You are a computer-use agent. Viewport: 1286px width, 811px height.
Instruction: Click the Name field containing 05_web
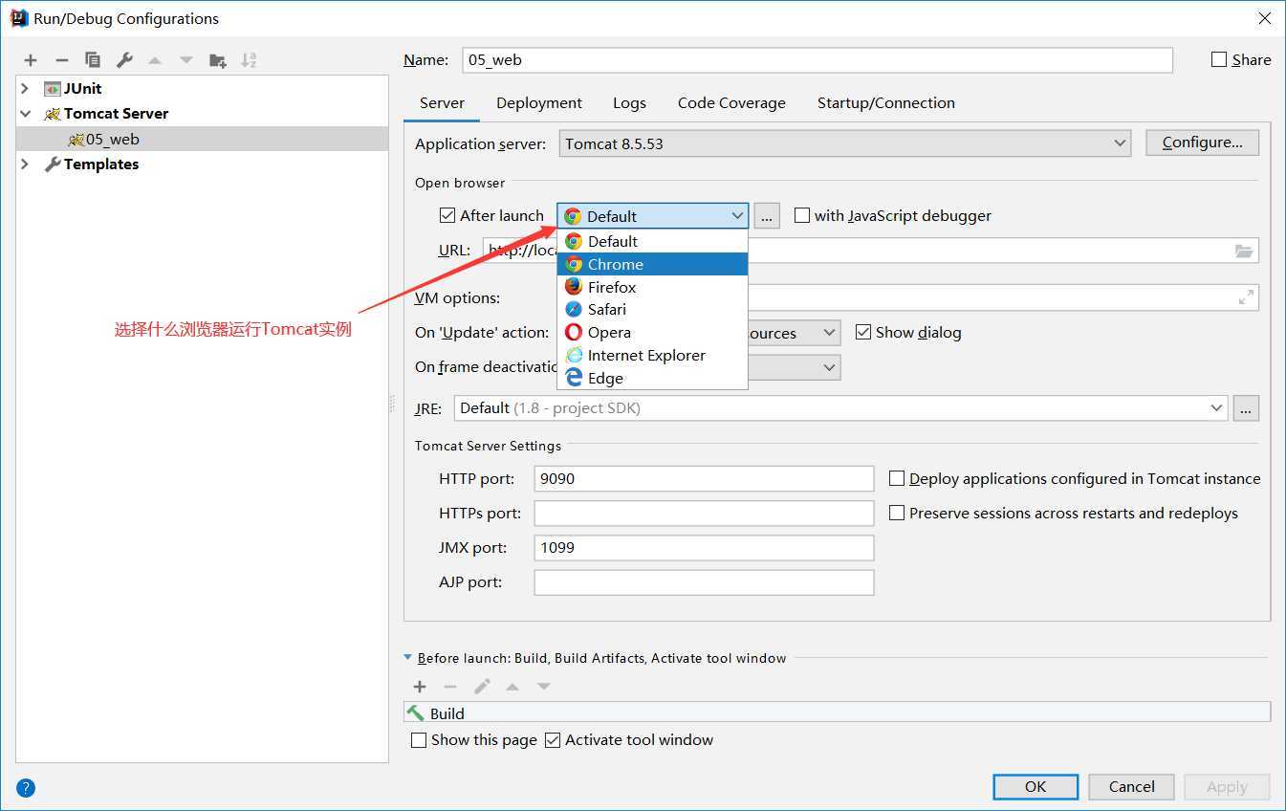click(x=817, y=59)
